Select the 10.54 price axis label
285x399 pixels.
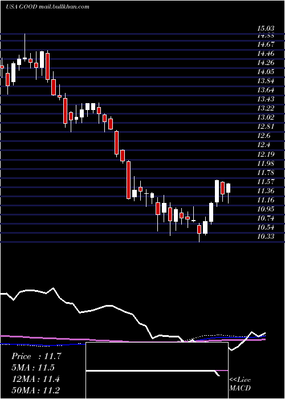coord(266,227)
